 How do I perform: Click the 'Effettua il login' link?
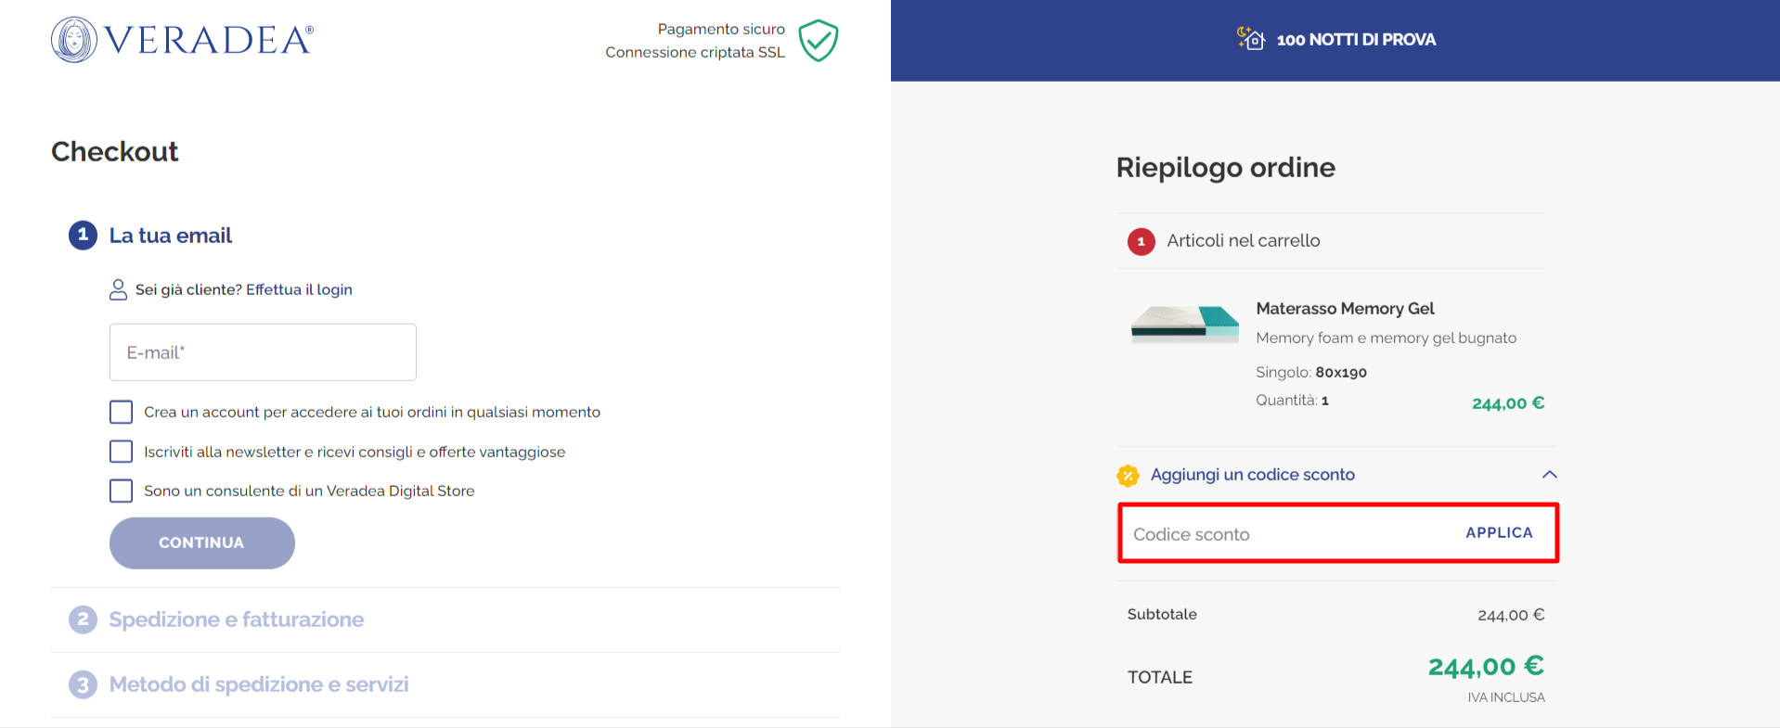299,289
